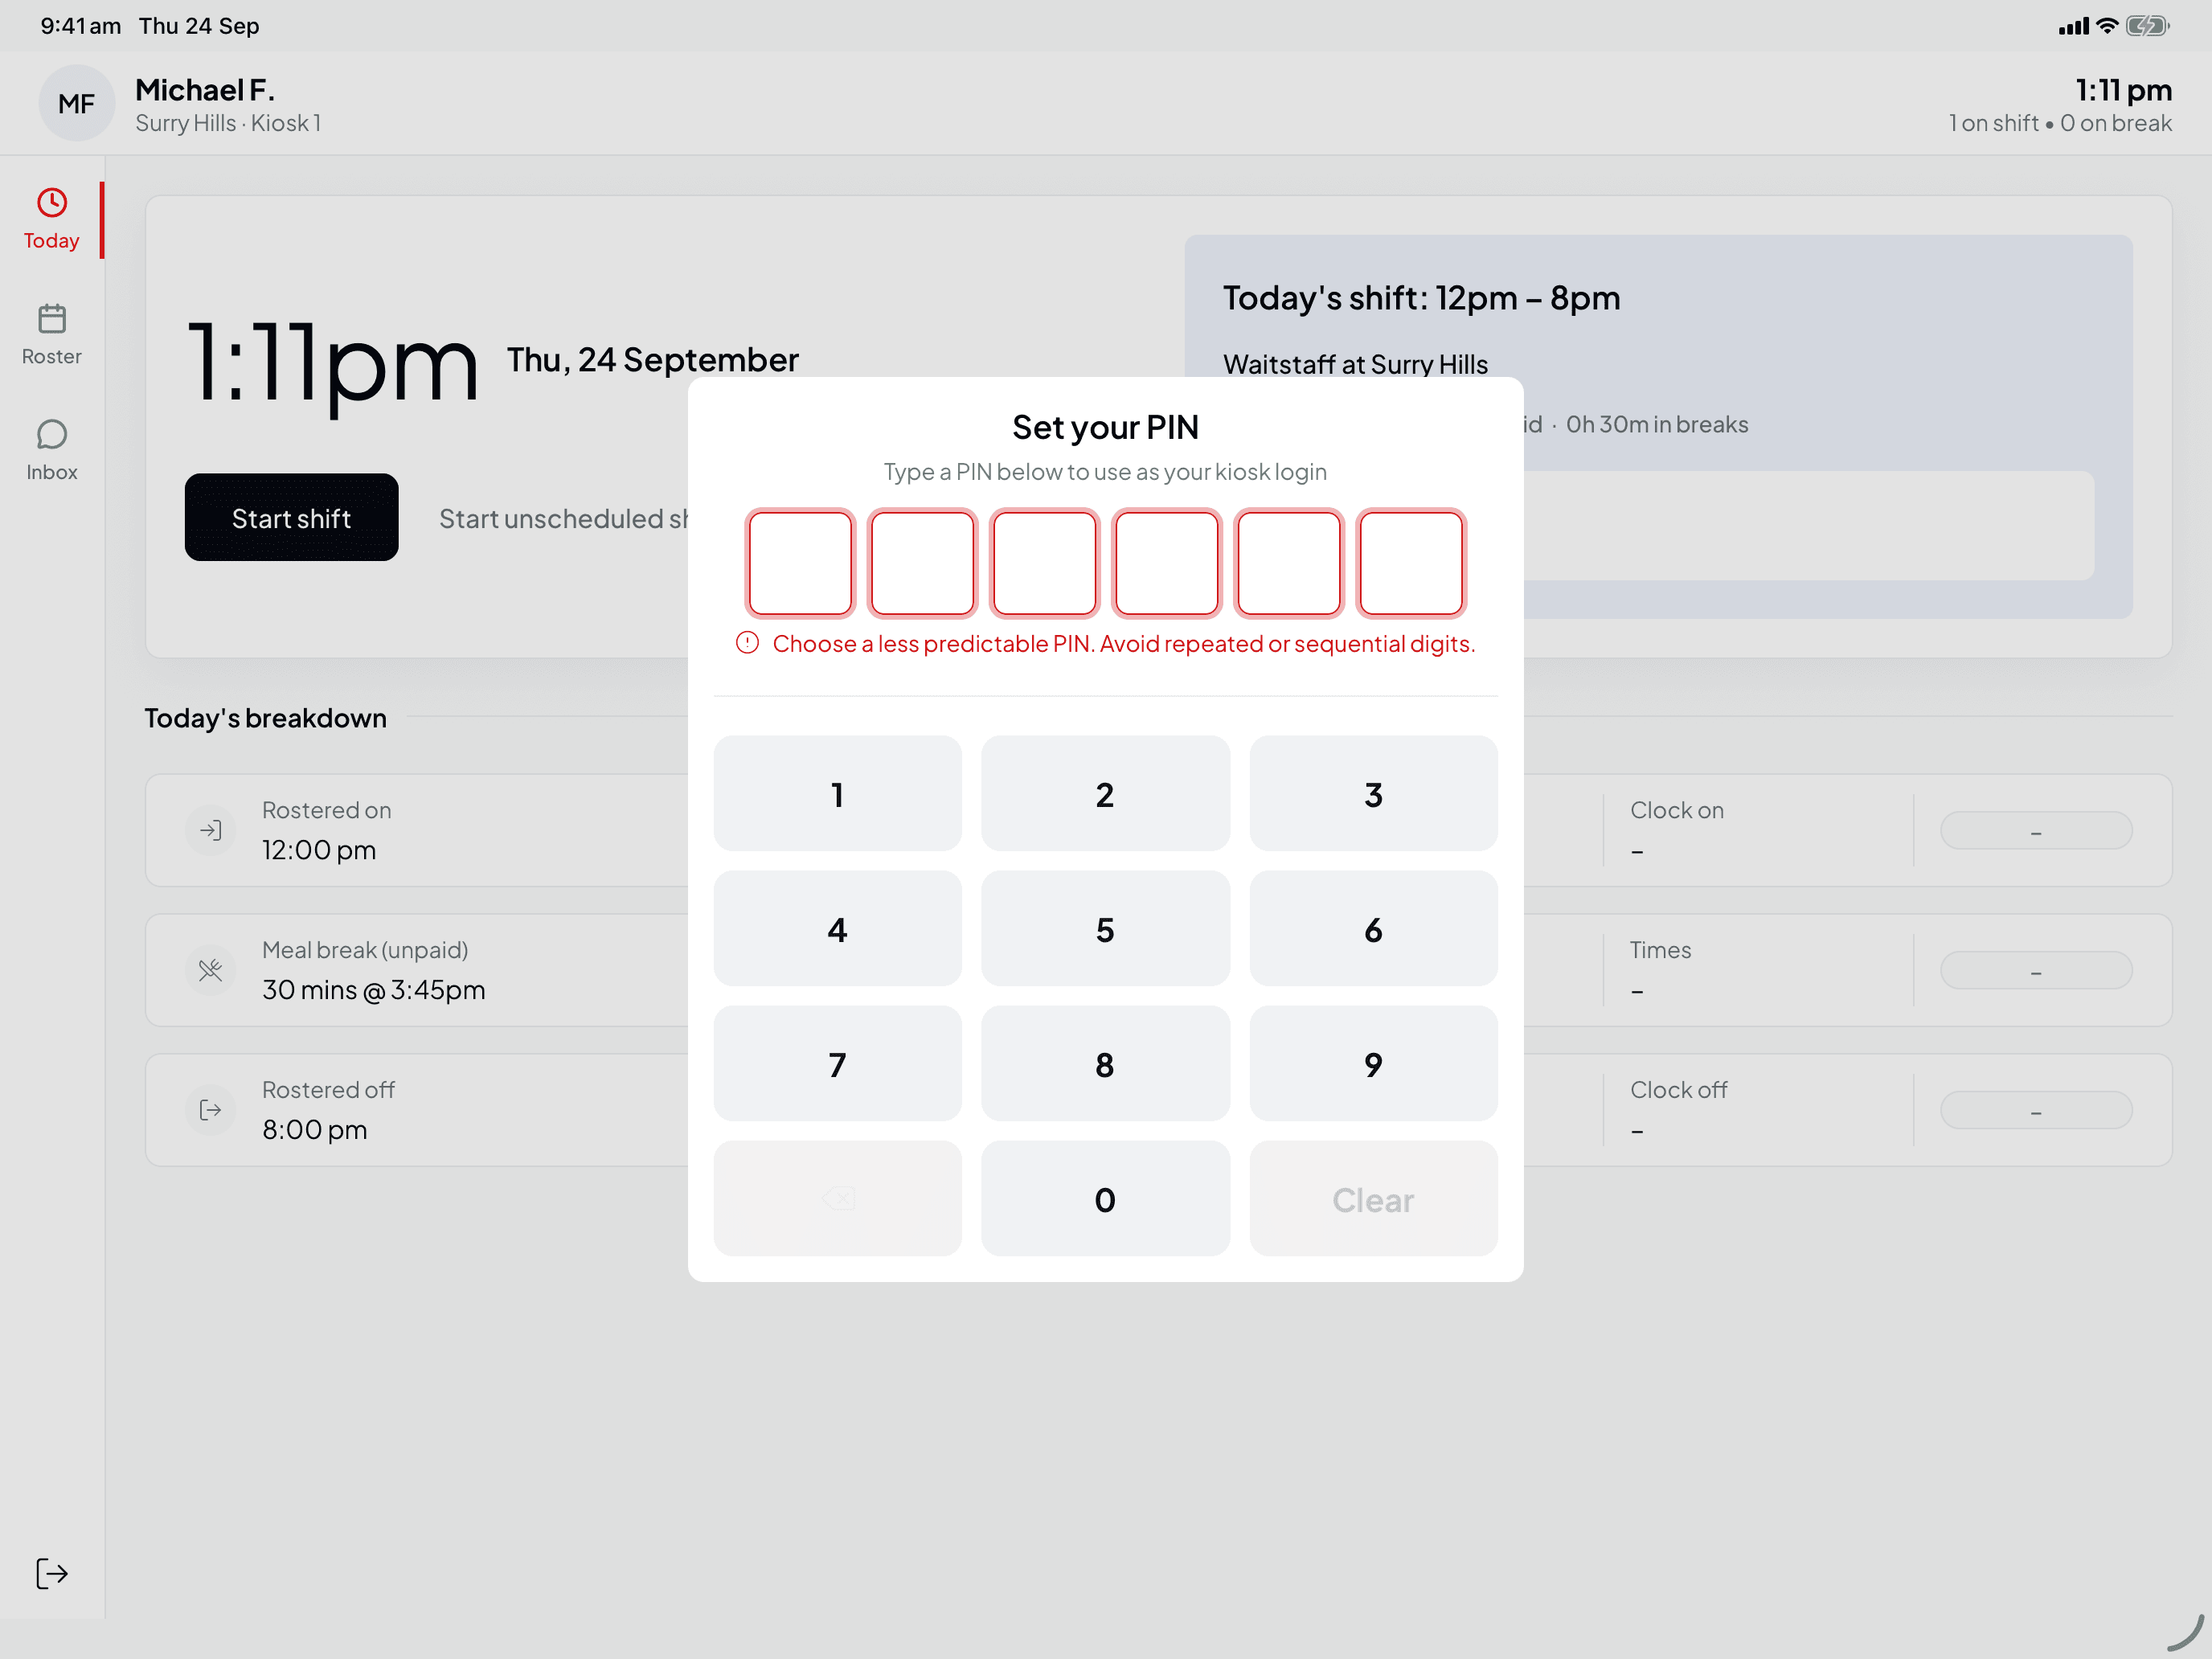This screenshot has height=1659, width=2212.
Task: Tap keypad digit 7
Action: click(x=837, y=1064)
